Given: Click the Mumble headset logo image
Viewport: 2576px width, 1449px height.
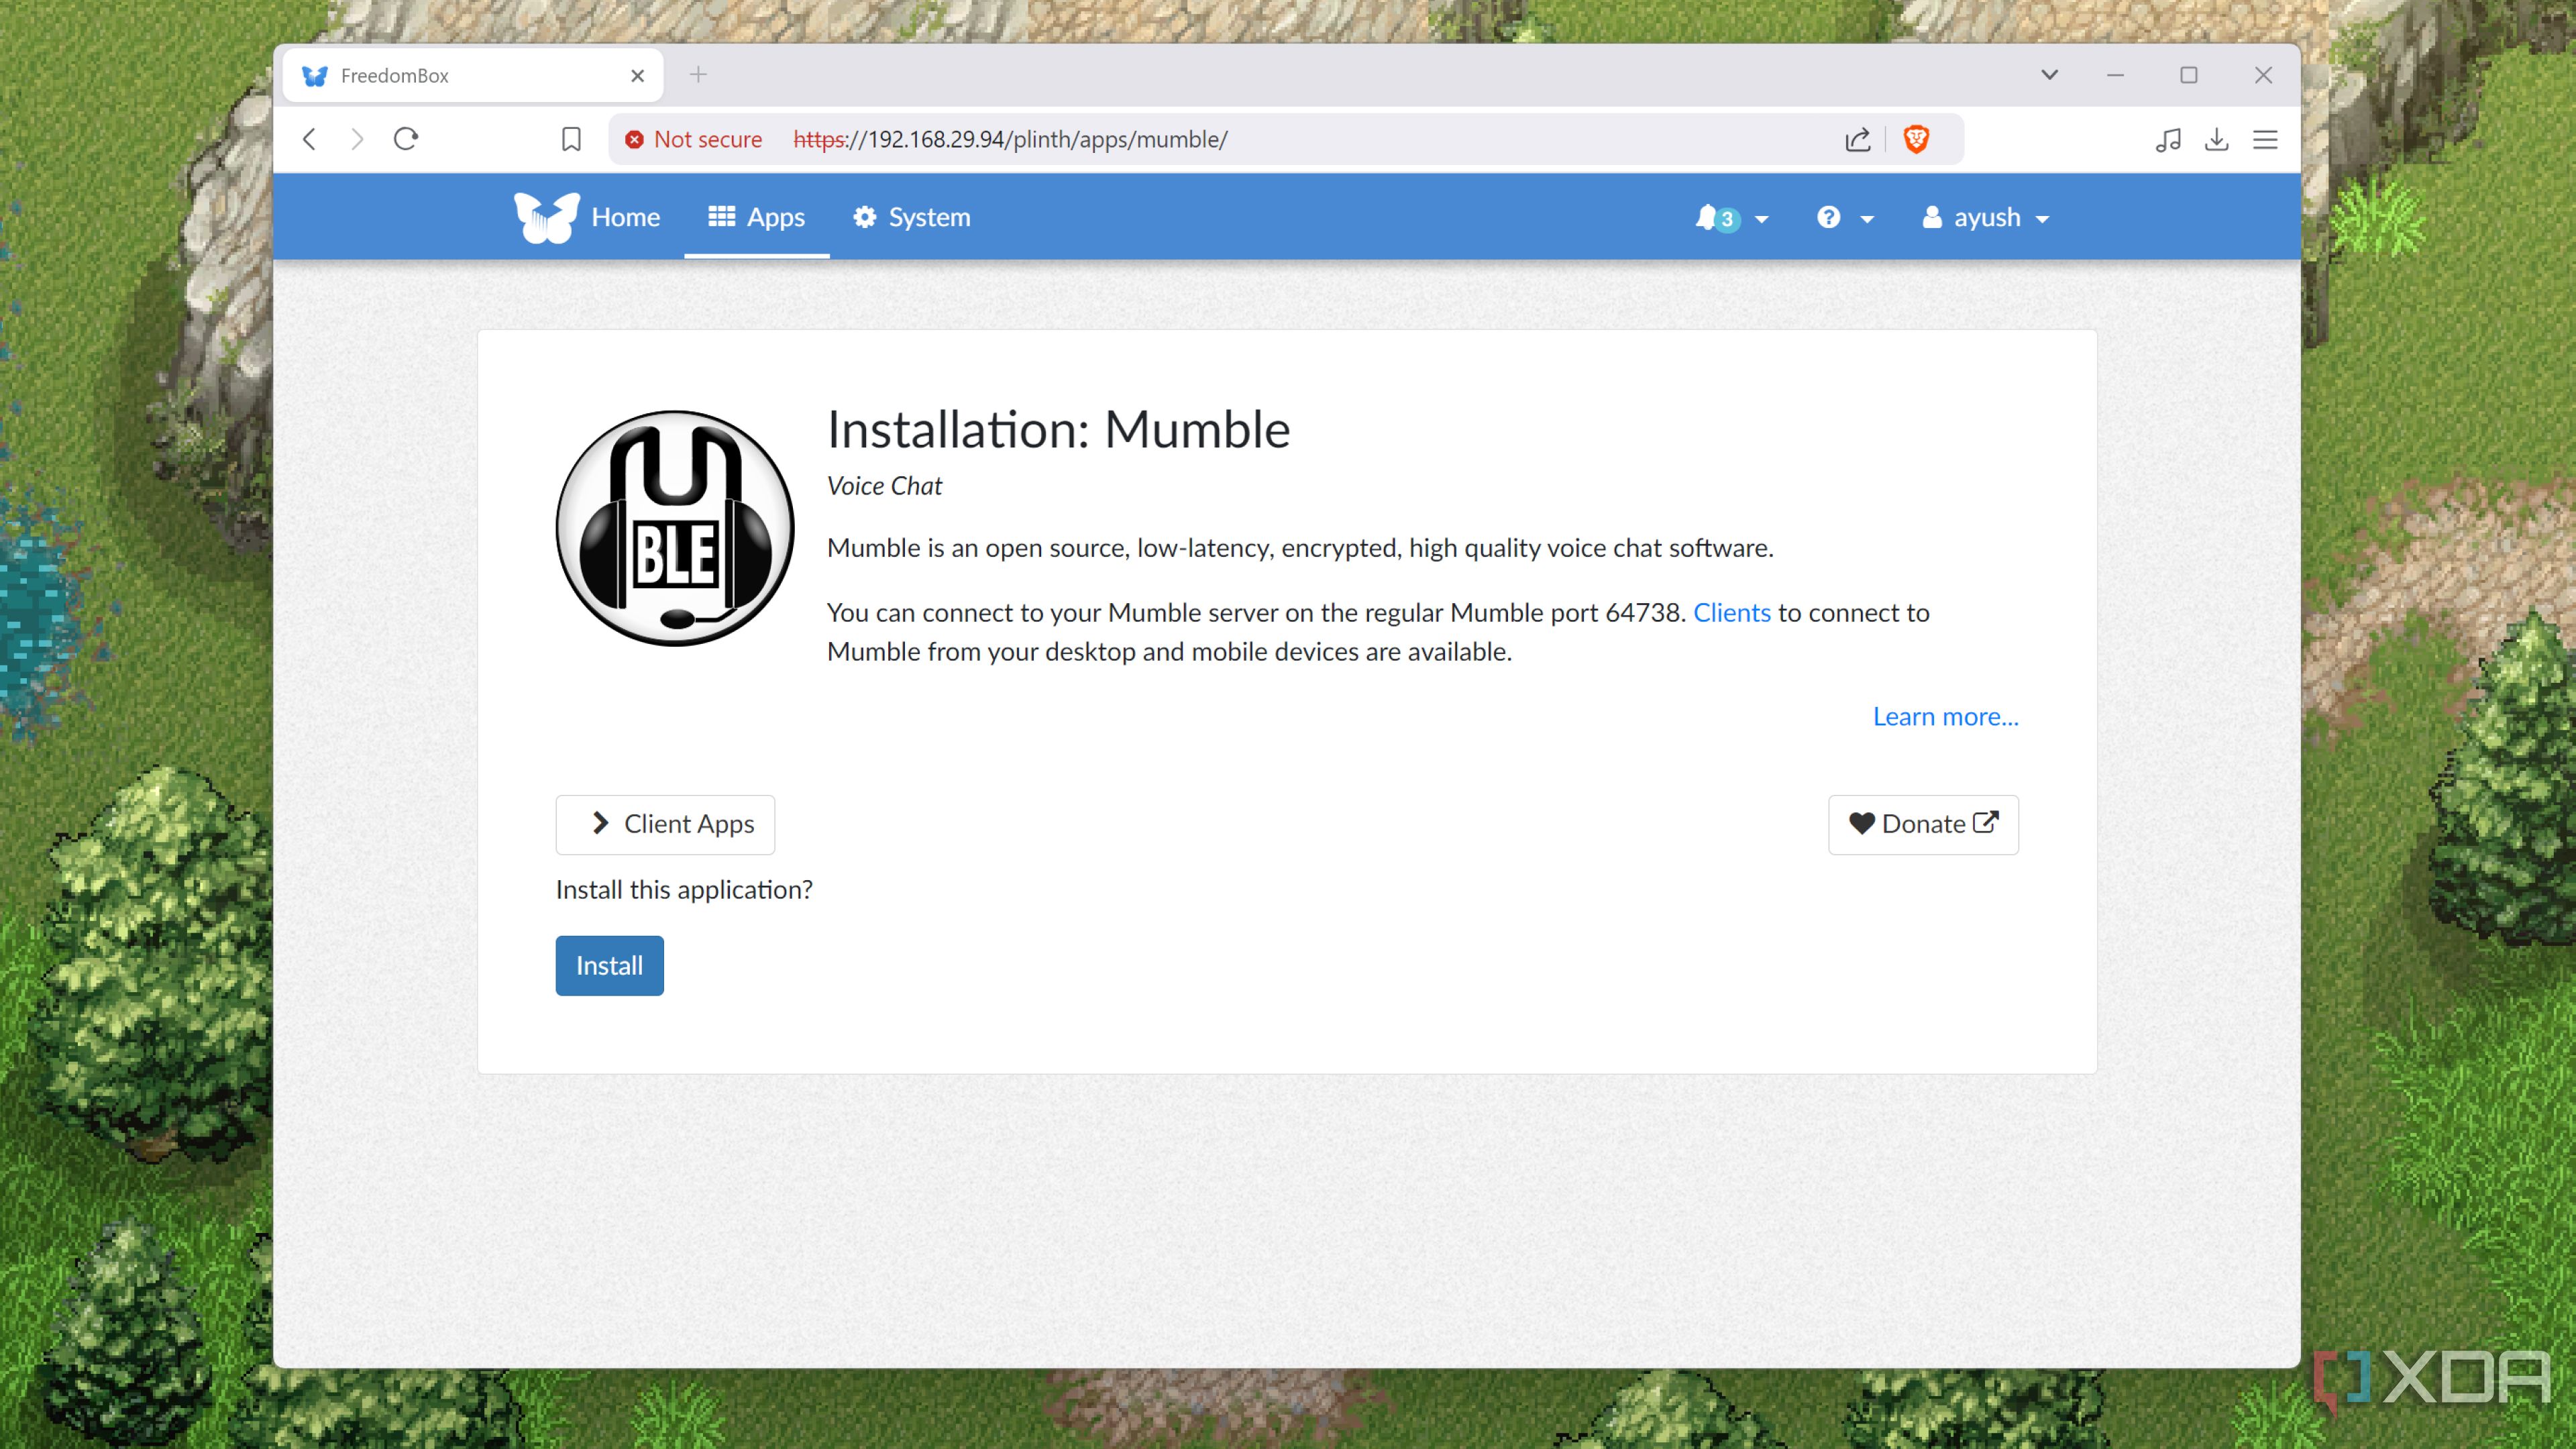Looking at the screenshot, I should tap(675, 528).
